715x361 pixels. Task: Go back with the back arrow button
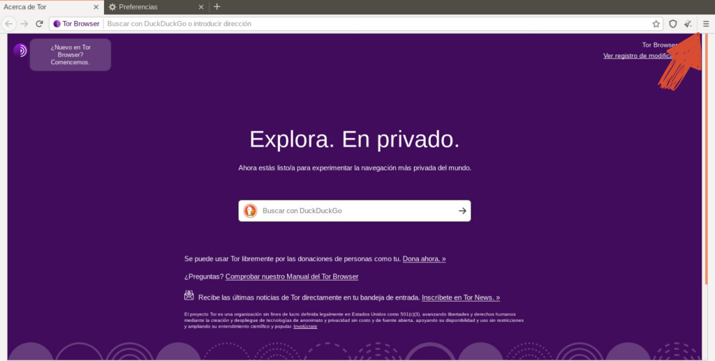point(9,24)
